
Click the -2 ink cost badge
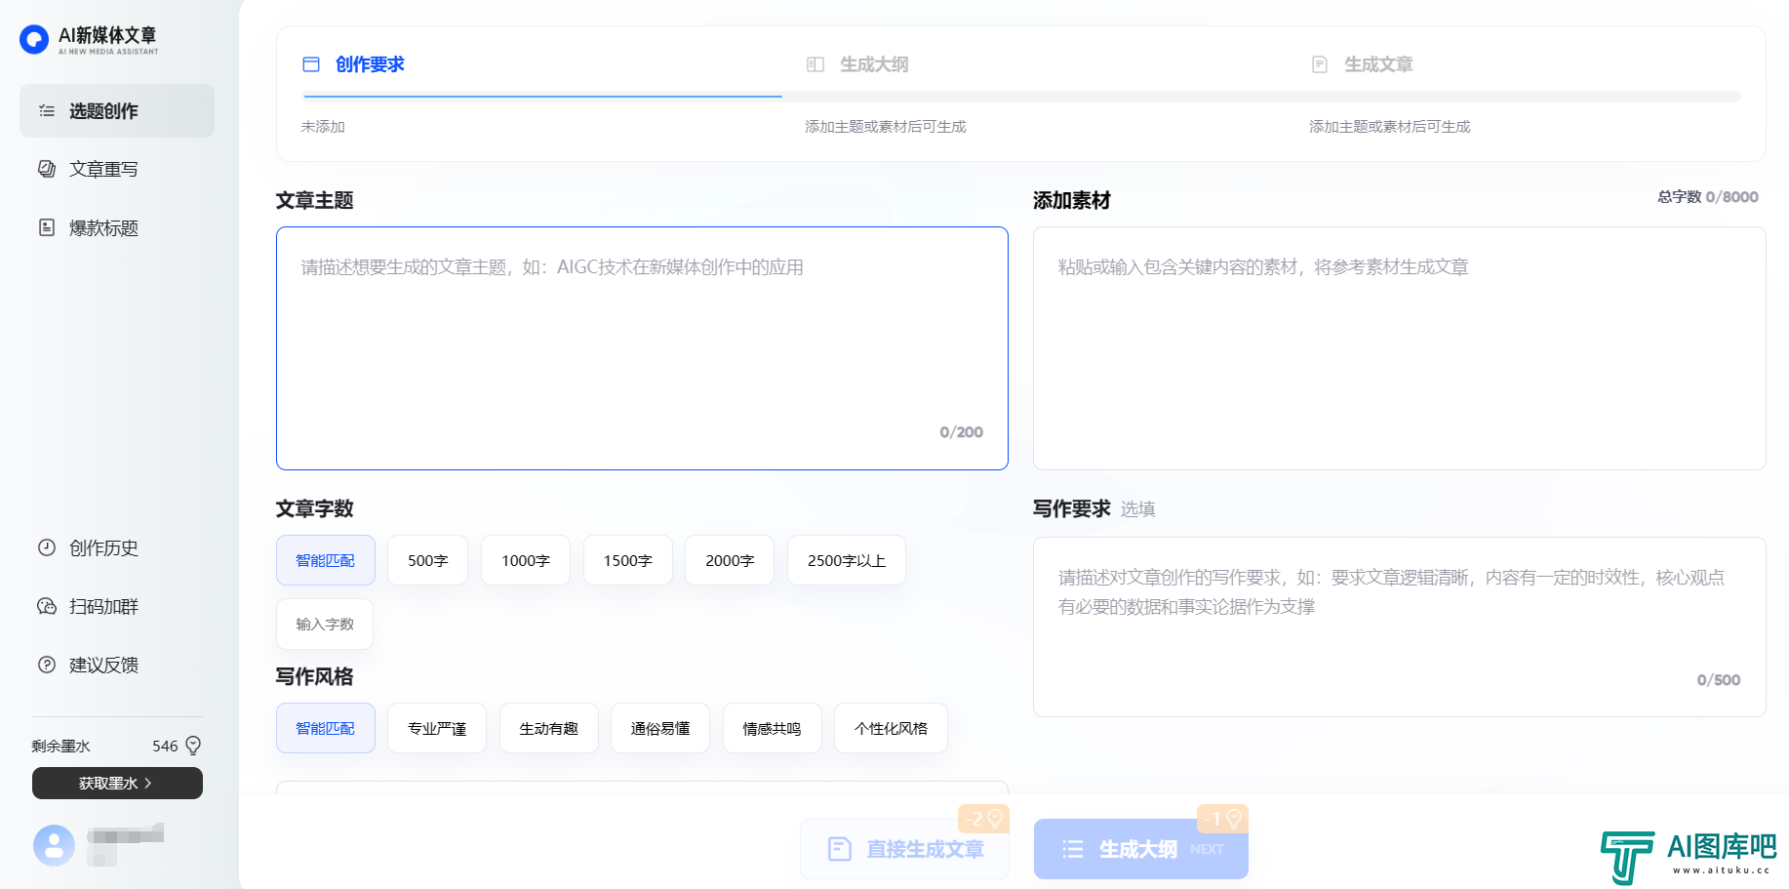click(x=983, y=819)
